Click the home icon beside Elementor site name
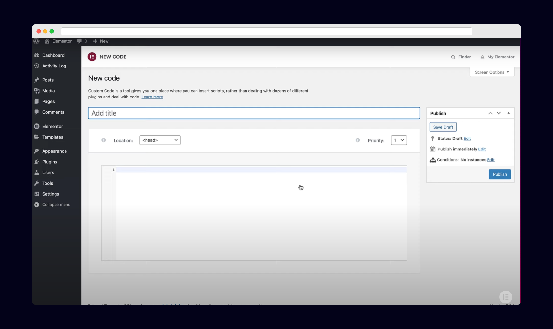The width and height of the screenshot is (553, 329). (x=47, y=41)
